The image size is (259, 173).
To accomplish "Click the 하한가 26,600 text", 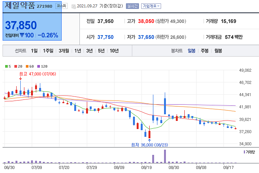I will pyautogui.click(x=171, y=37).
